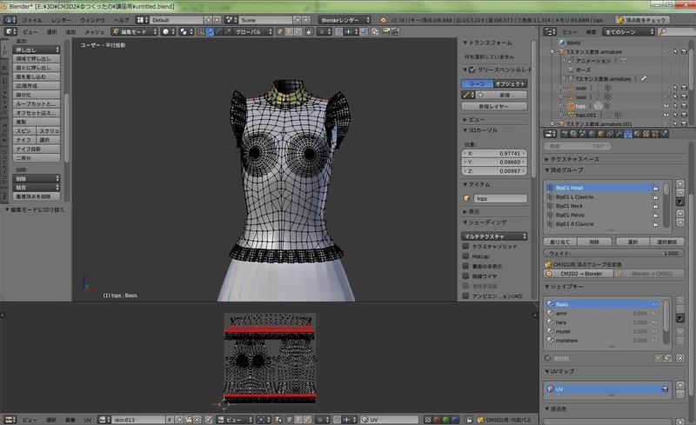Click the Blender info editor type icon

click(10, 20)
